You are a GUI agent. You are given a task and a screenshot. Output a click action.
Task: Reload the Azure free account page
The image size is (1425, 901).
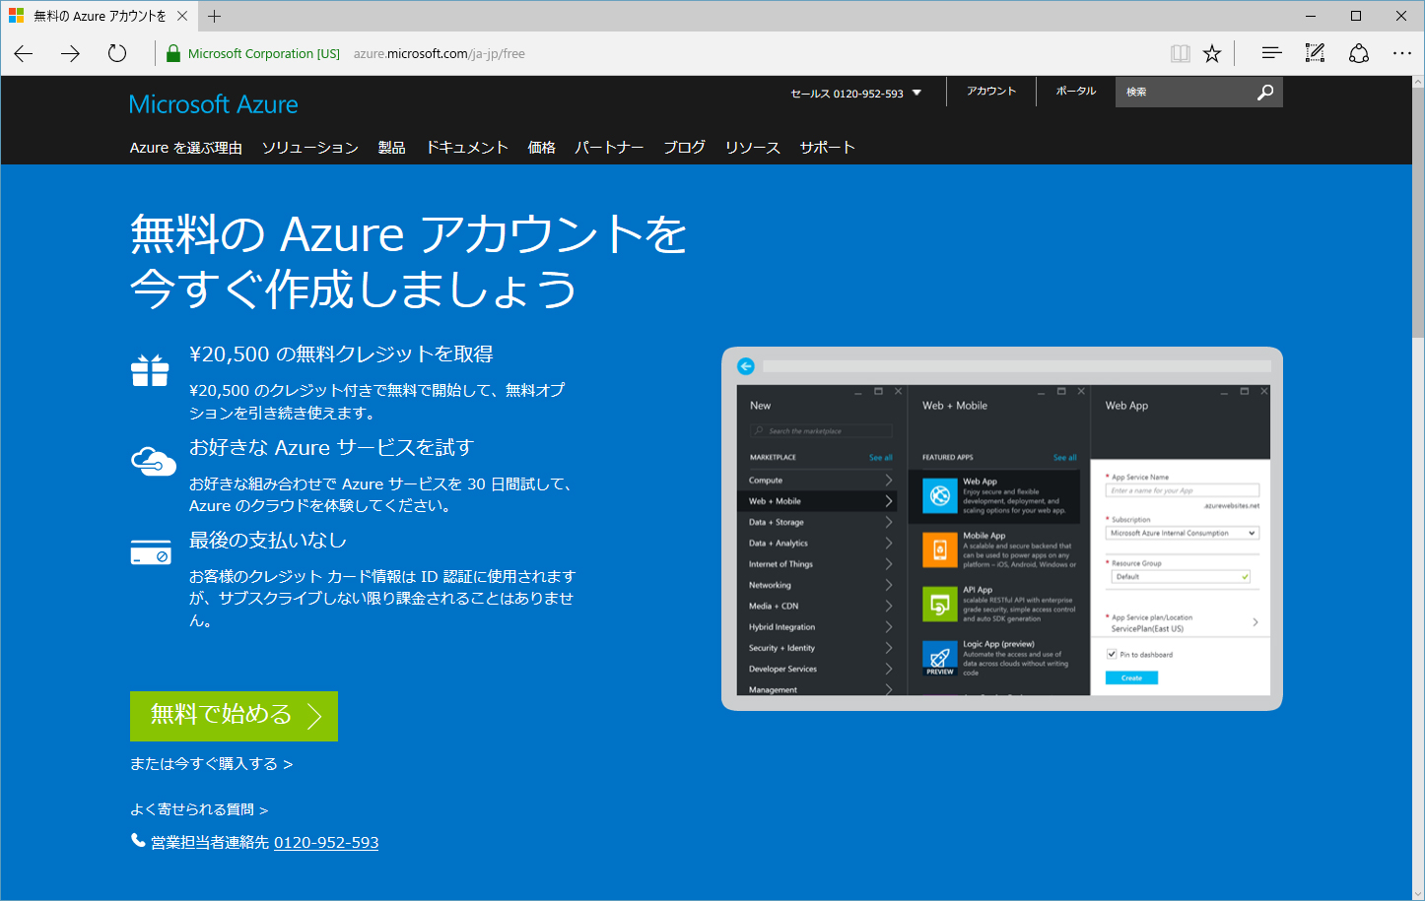tap(117, 53)
